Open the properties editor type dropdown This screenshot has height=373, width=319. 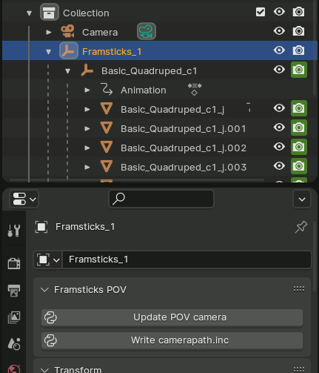(x=24, y=199)
